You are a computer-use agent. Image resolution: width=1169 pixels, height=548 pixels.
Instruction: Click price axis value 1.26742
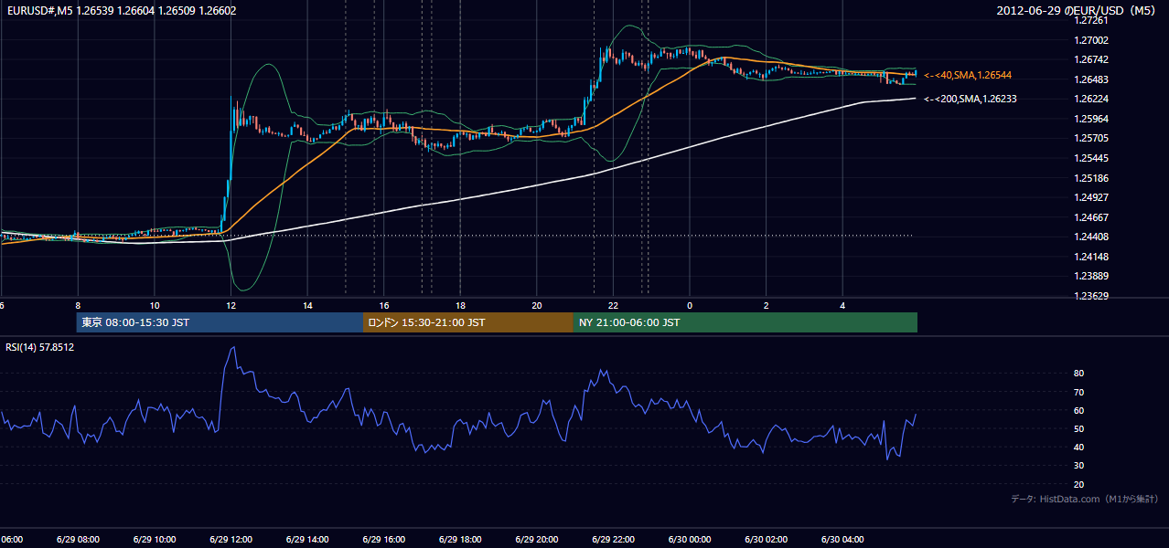click(1090, 60)
